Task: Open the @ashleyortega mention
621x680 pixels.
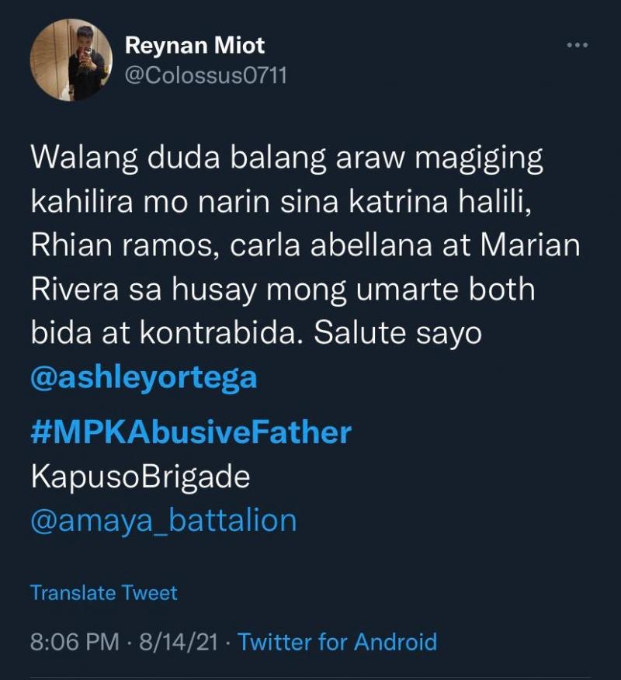Action: 144,378
